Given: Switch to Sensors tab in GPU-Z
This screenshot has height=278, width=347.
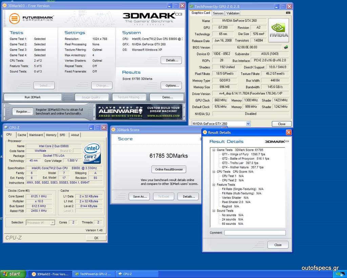Looking at the screenshot, I should pyautogui.click(x=218, y=13).
